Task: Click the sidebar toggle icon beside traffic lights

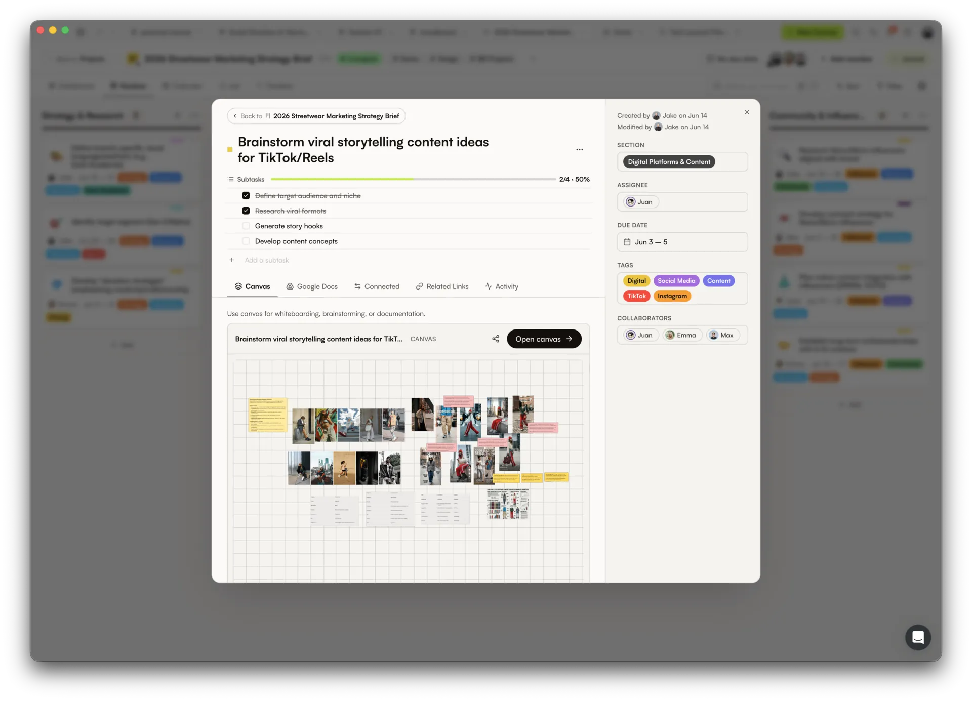Action: click(80, 32)
